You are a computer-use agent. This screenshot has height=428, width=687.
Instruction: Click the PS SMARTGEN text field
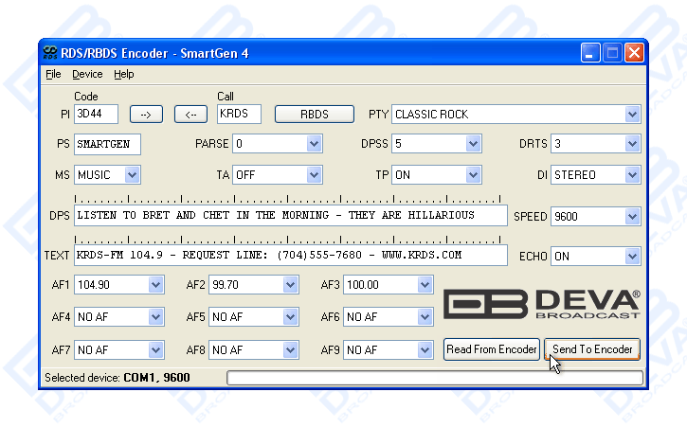107,145
